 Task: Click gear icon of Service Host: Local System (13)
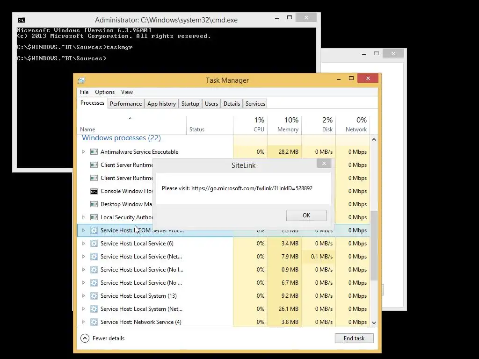94,296
